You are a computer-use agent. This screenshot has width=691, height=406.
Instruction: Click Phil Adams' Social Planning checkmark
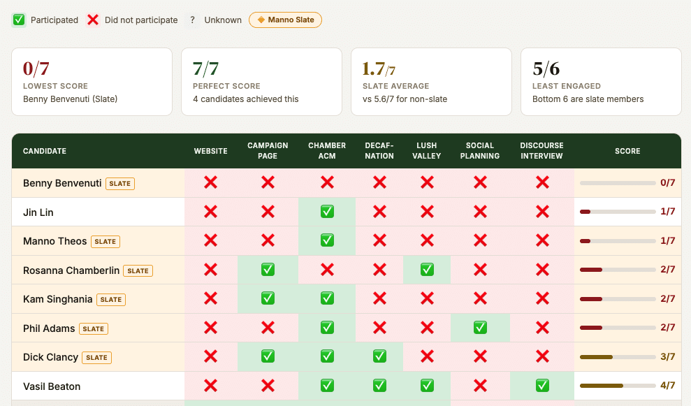pos(480,328)
